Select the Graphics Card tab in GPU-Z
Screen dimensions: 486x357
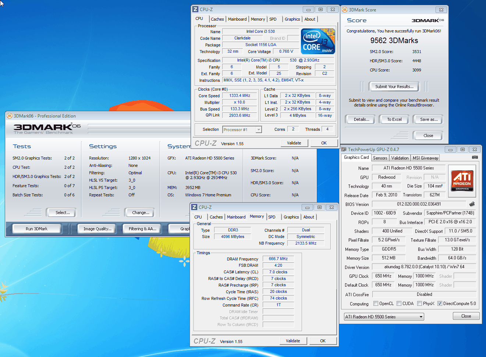point(356,157)
